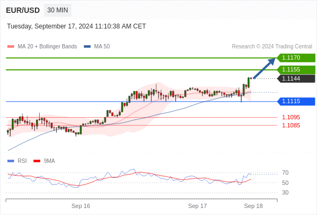Click the EUR/USD pair title

coord(23,10)
